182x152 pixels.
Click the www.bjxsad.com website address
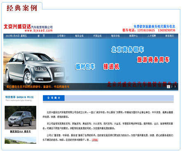pyautogui.click(x=39, y=30)
